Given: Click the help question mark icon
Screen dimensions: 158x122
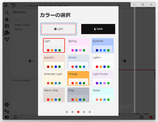Looking at the screenshot, I should pos(7,105).
